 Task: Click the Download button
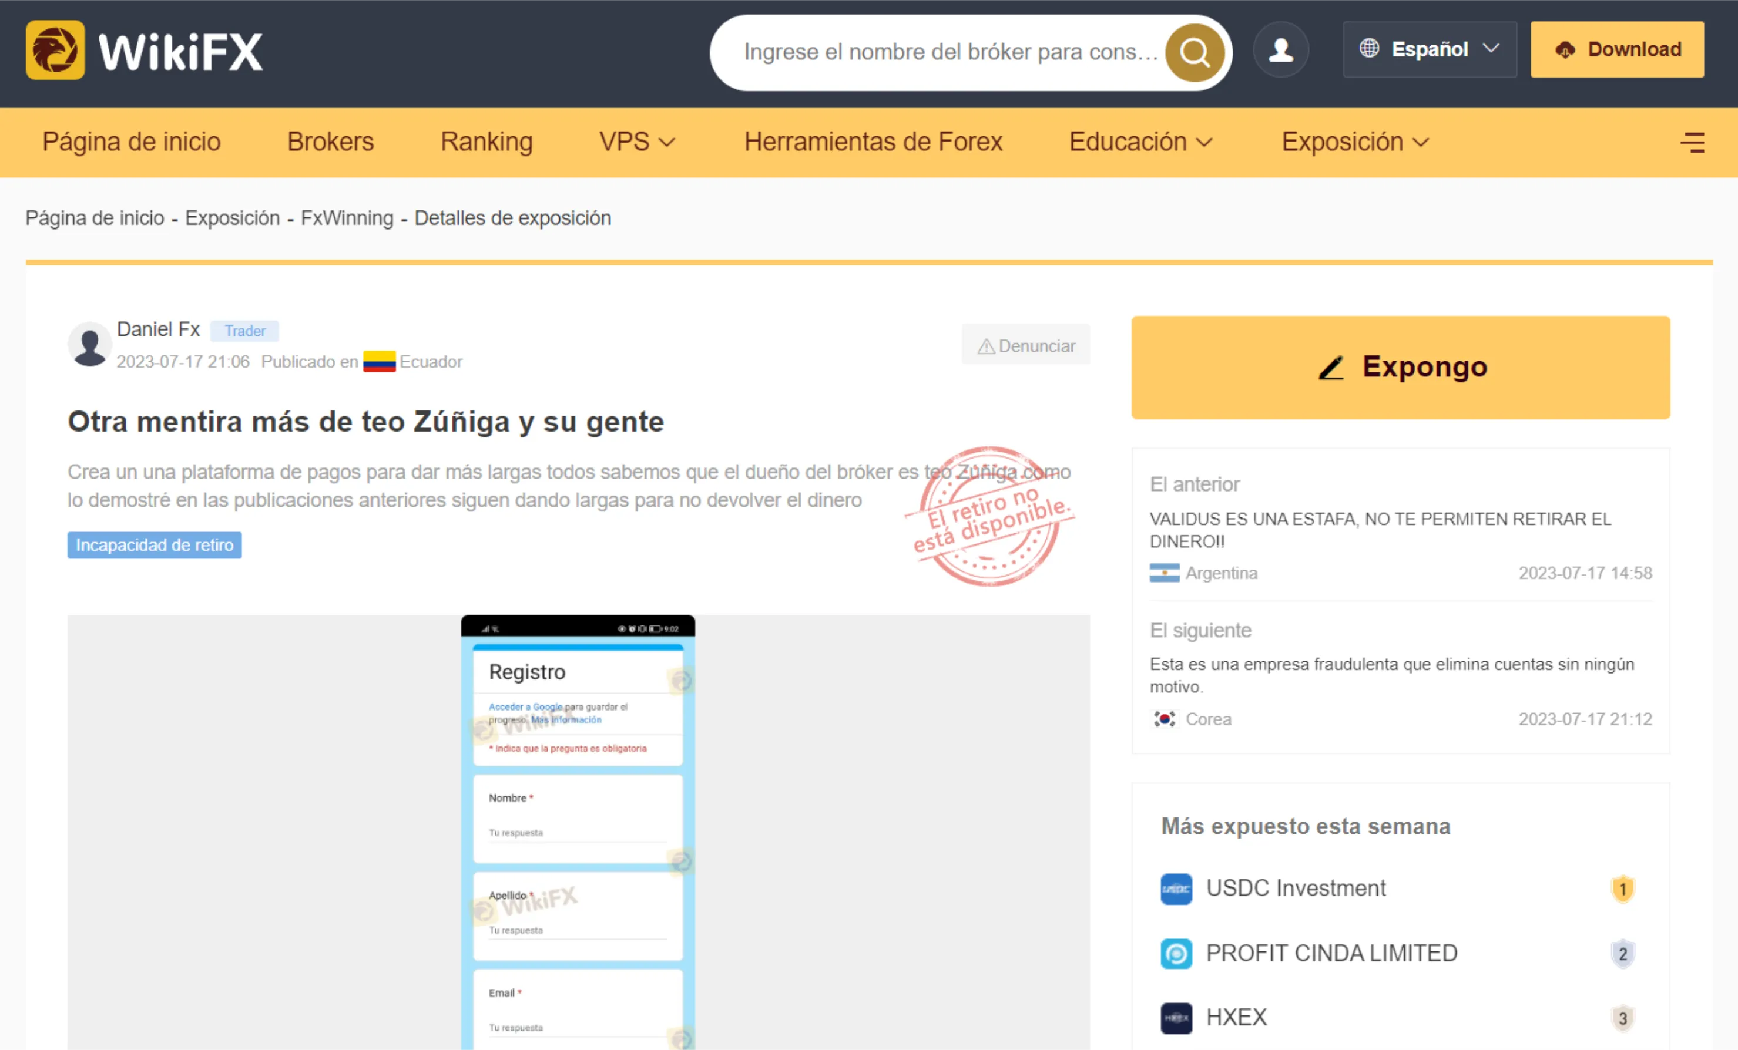coord(1617,49)
